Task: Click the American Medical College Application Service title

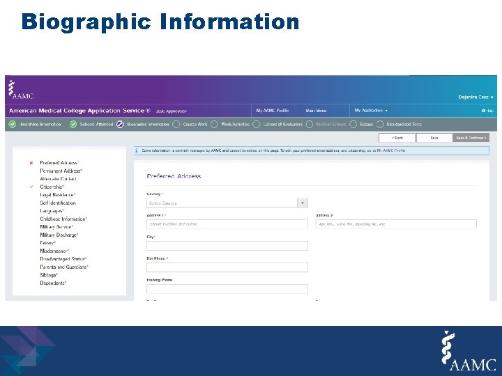Action: pos(79,111)
